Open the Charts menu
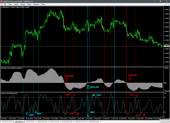This screenshot has width=170, height=123. (x=23, y=4)
